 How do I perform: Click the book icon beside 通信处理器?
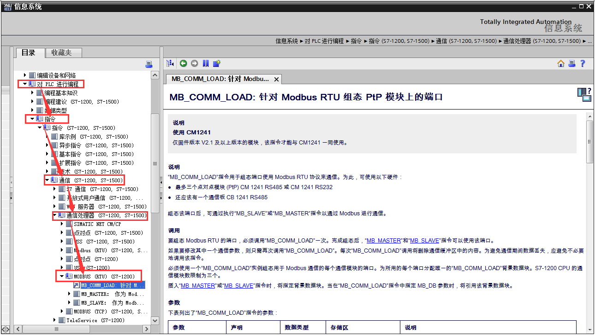[x=62, y=215]
